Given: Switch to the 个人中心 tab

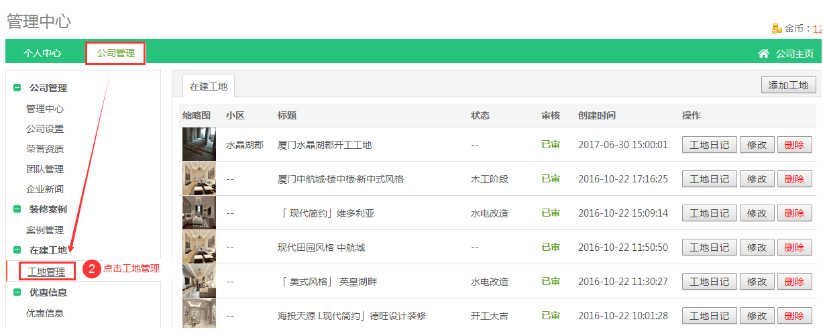Looking at the screenshot, I should 42,54.
